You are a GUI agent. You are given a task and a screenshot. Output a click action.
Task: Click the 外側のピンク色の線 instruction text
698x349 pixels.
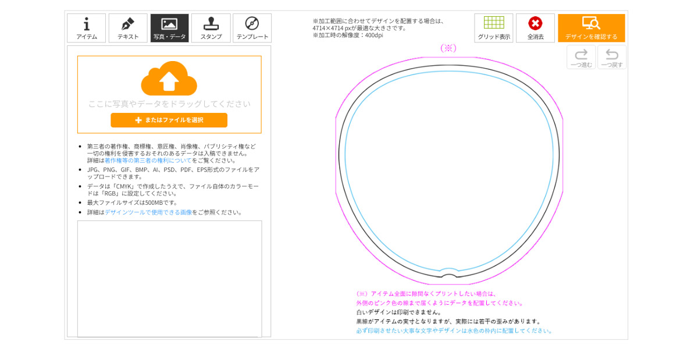tap(440, 303)
